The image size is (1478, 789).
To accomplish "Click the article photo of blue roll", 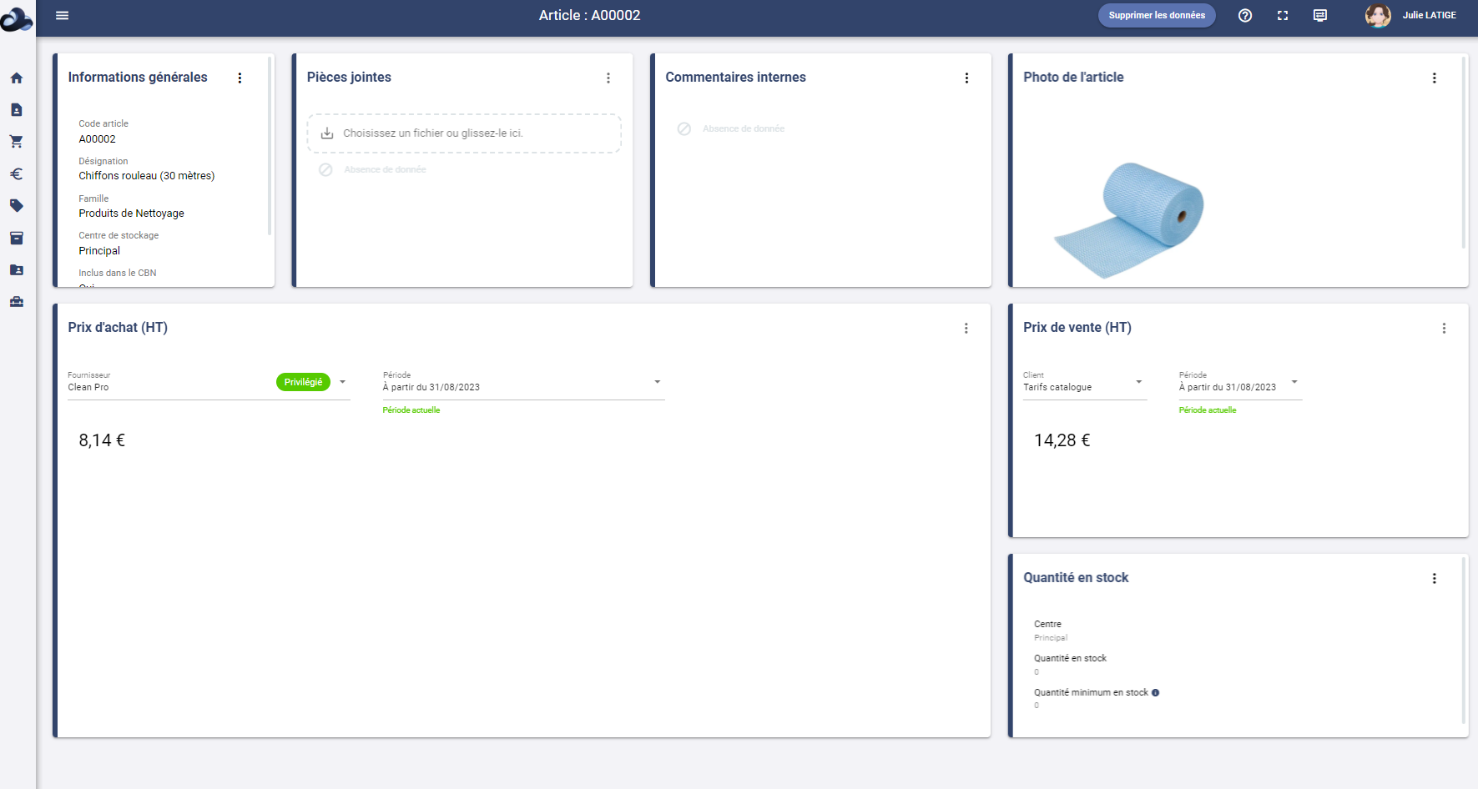I will coord(1129,220).
